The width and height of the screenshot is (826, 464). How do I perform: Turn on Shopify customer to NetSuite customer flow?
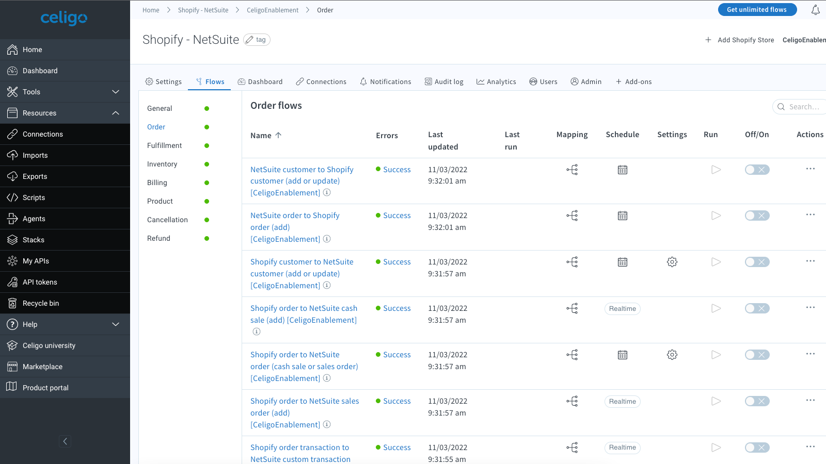(757, 262)
